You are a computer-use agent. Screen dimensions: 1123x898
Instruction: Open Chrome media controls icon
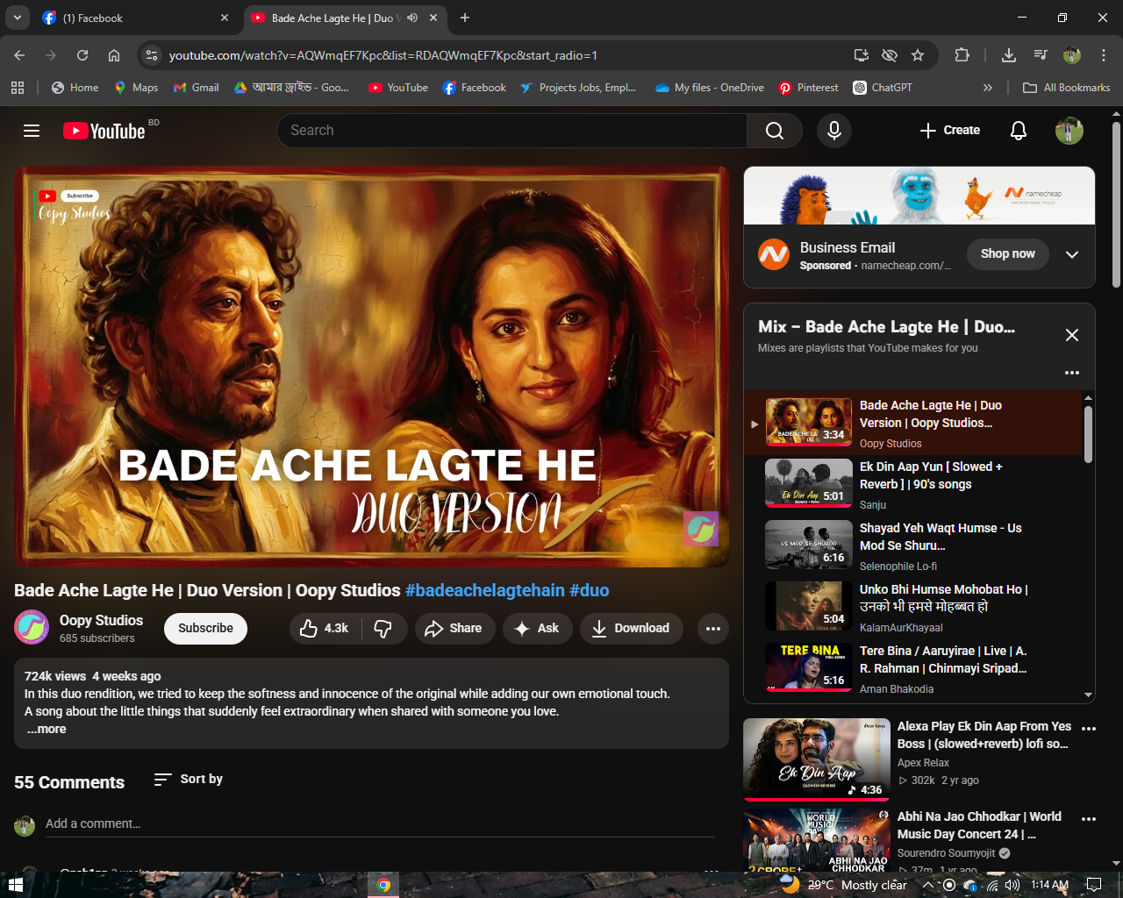coord(1041,55)
